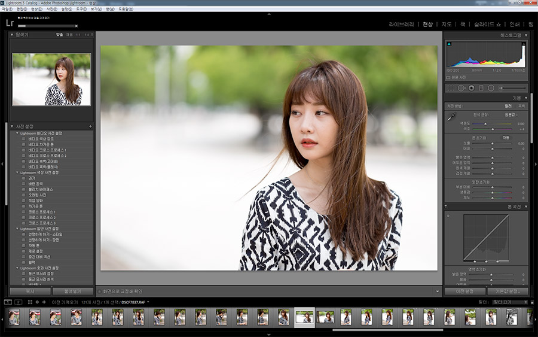Screen dimensions: 538x337
Task: Switch to the Library module
Action: [401, 25]
